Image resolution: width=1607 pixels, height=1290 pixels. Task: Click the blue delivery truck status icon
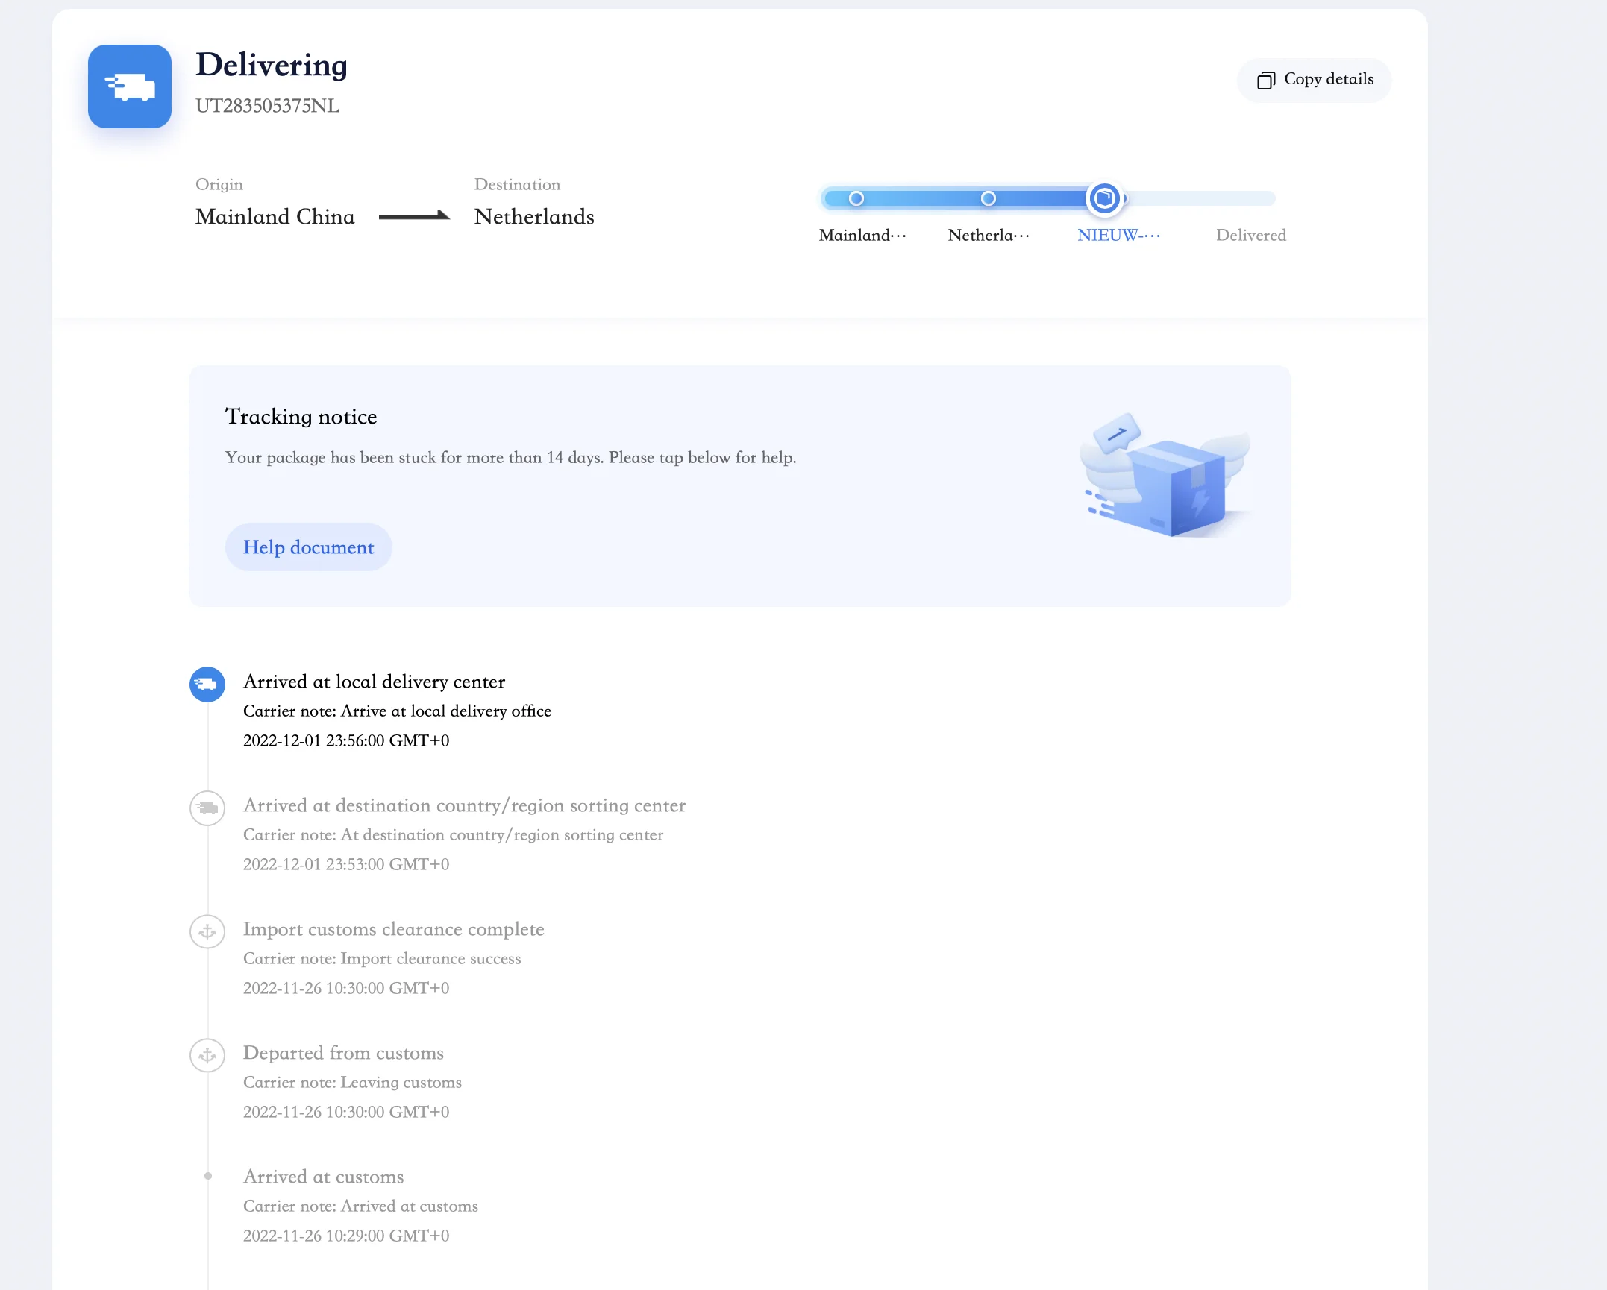130,86
